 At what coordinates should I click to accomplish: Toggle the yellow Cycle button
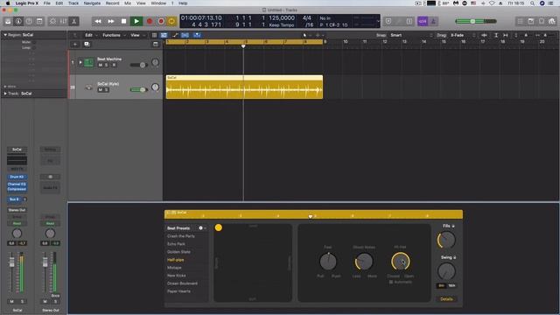pyautogui.click(x=171, y=21)
